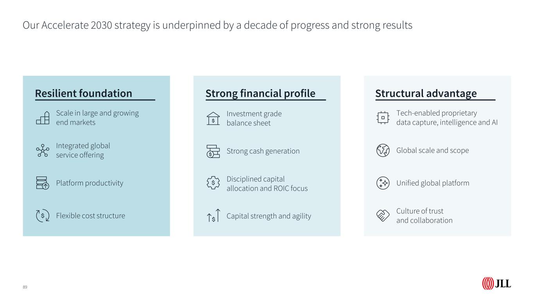Select the Resilient foundation heading
The image size is (534, 300).
(84, 94)
